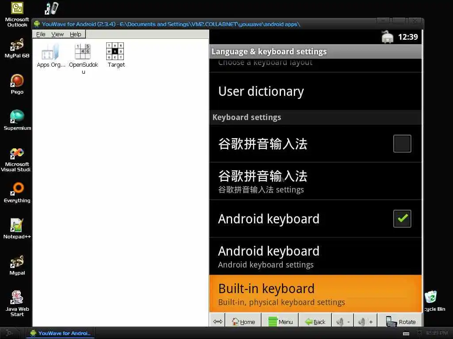Raise the emulator volume
Image resolution: width=453 pixels, height=339 pixels.
click(365, 321)
